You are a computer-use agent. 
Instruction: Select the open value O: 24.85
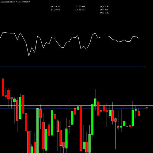pyautogui.click(x=55, y=7)
